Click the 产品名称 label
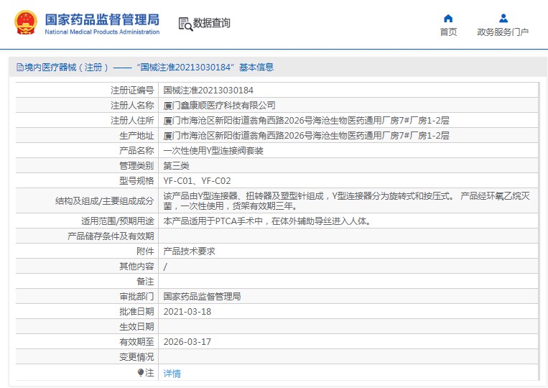This screenshot has height=388, width=548. pos(136,151)
